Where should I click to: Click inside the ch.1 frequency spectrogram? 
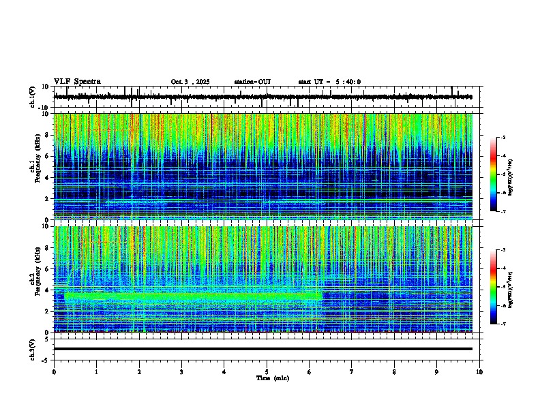point(263,166)
